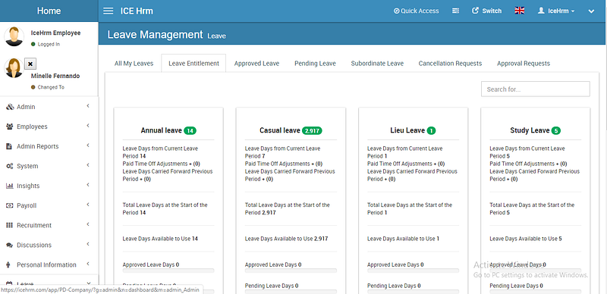Click the Employees sidebar icon
607x294 pixels.
pos(10,127)
